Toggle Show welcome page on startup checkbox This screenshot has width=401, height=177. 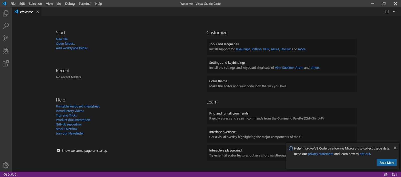(58, 150)
